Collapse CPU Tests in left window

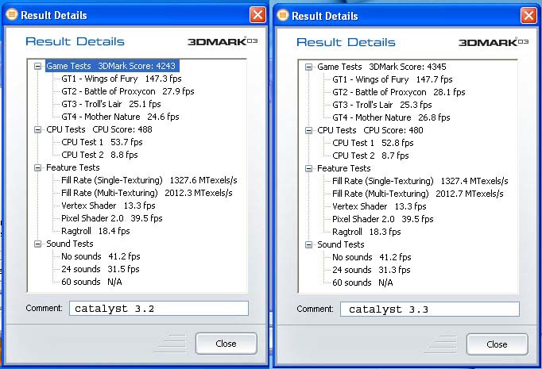[x=37, y=129]
